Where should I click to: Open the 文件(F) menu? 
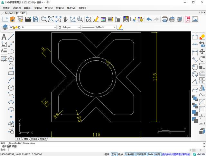coord(6,8)
